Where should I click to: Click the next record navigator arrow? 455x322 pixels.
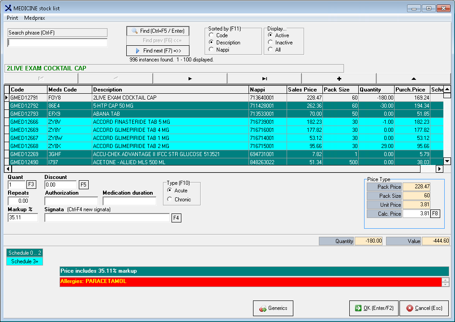tap(190, 78)
